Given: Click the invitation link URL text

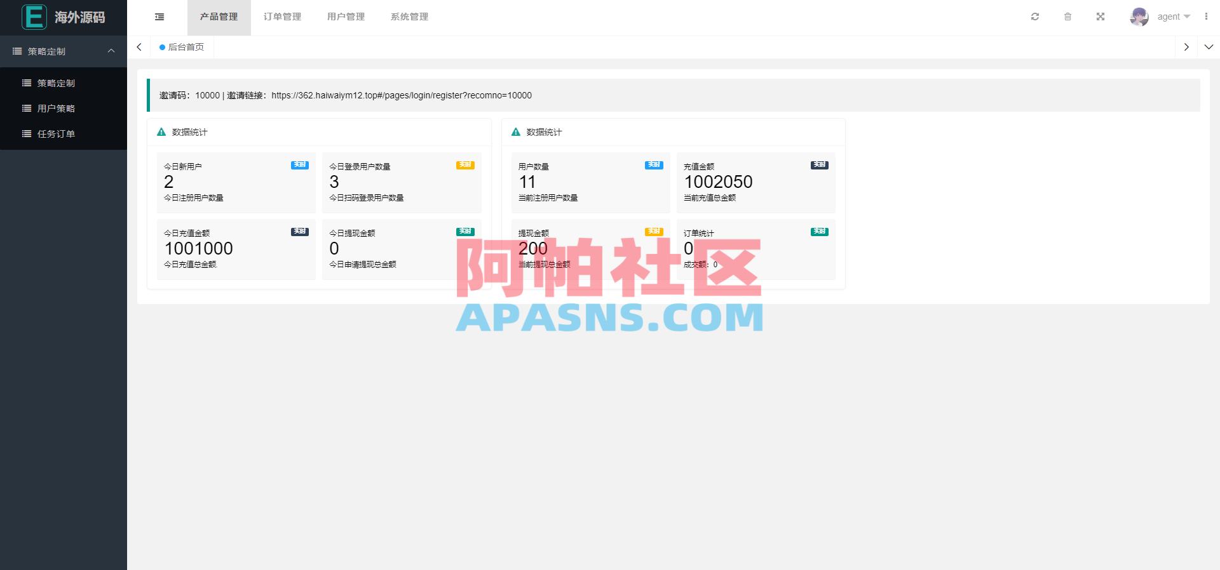Looking at the screenshot, I should (402, 95).
